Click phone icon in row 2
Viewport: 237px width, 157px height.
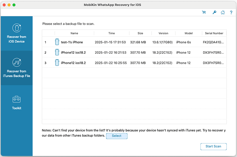(x=57, y=52)
